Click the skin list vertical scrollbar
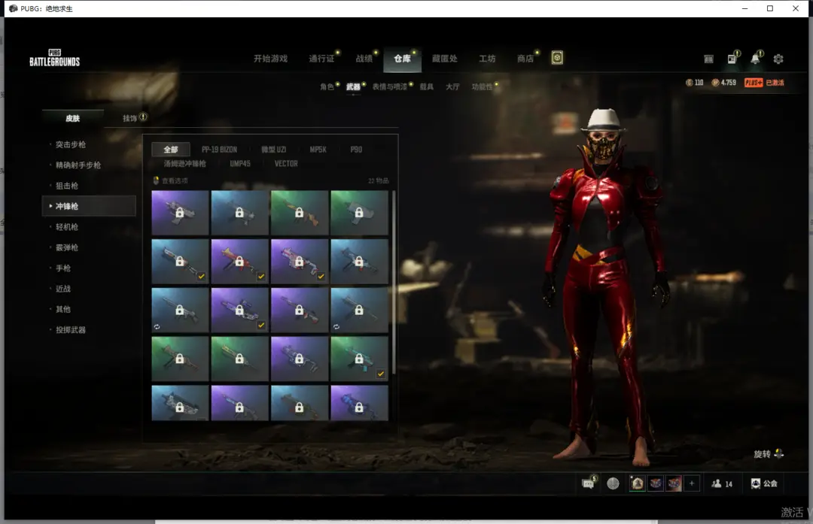The width and height of the screenshot is (813, 524). tap(394, 282)
